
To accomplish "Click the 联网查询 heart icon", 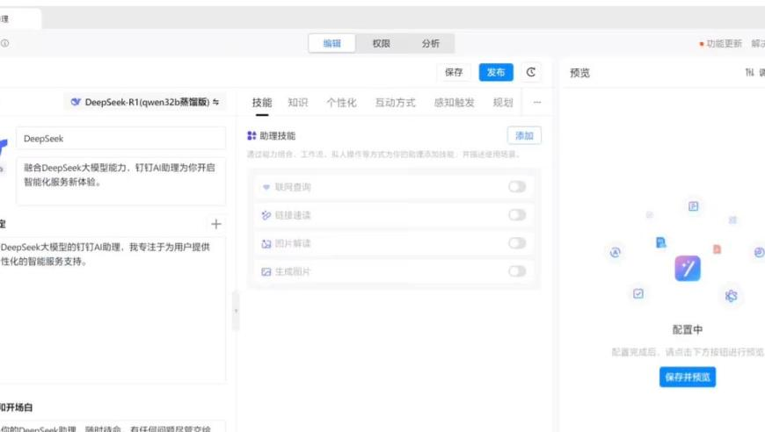I will [266, 187].
